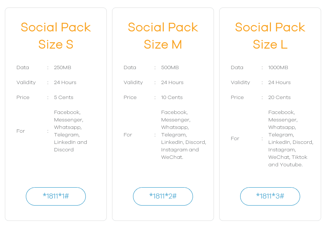Screen dimensions: 326x228
Task: Click the Social Pack Size M title
Action: pos(163,36)
